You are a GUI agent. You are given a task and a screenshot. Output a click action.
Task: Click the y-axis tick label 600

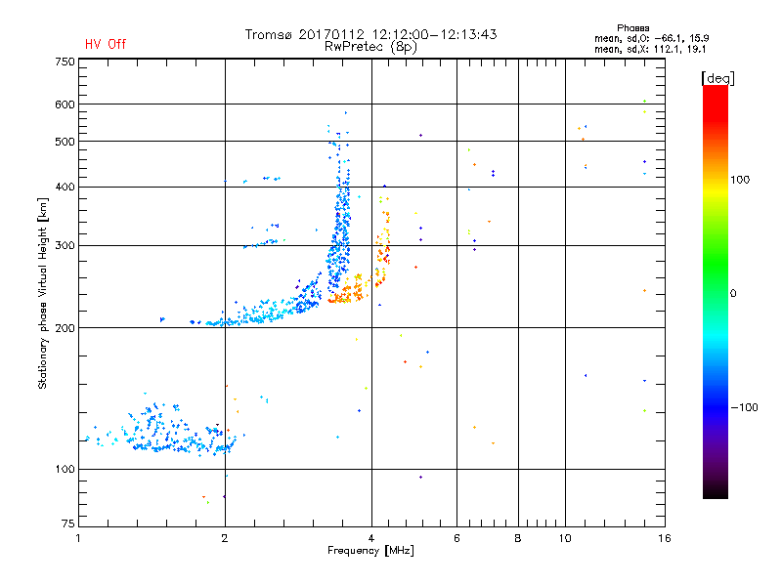(65, 105)
